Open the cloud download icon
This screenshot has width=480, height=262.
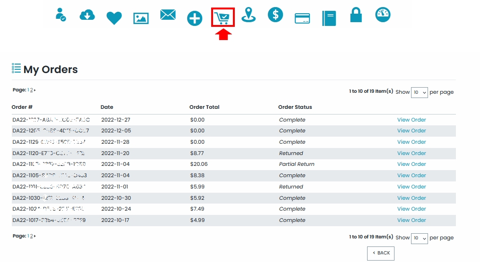[87, 16]
